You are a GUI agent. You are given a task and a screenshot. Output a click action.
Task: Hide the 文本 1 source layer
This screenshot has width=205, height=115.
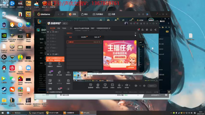click(48, 32)
